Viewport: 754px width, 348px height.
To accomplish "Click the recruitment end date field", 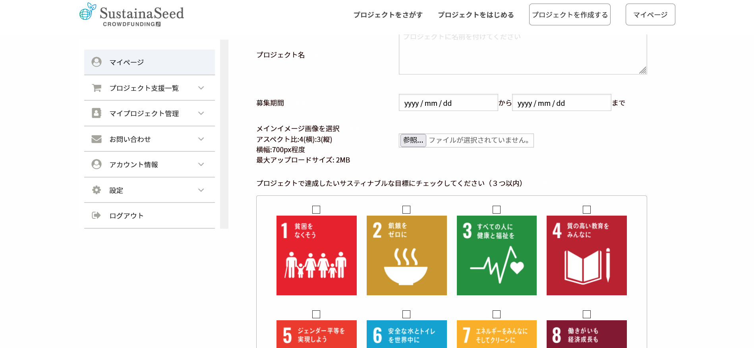I will pos(561,103).
